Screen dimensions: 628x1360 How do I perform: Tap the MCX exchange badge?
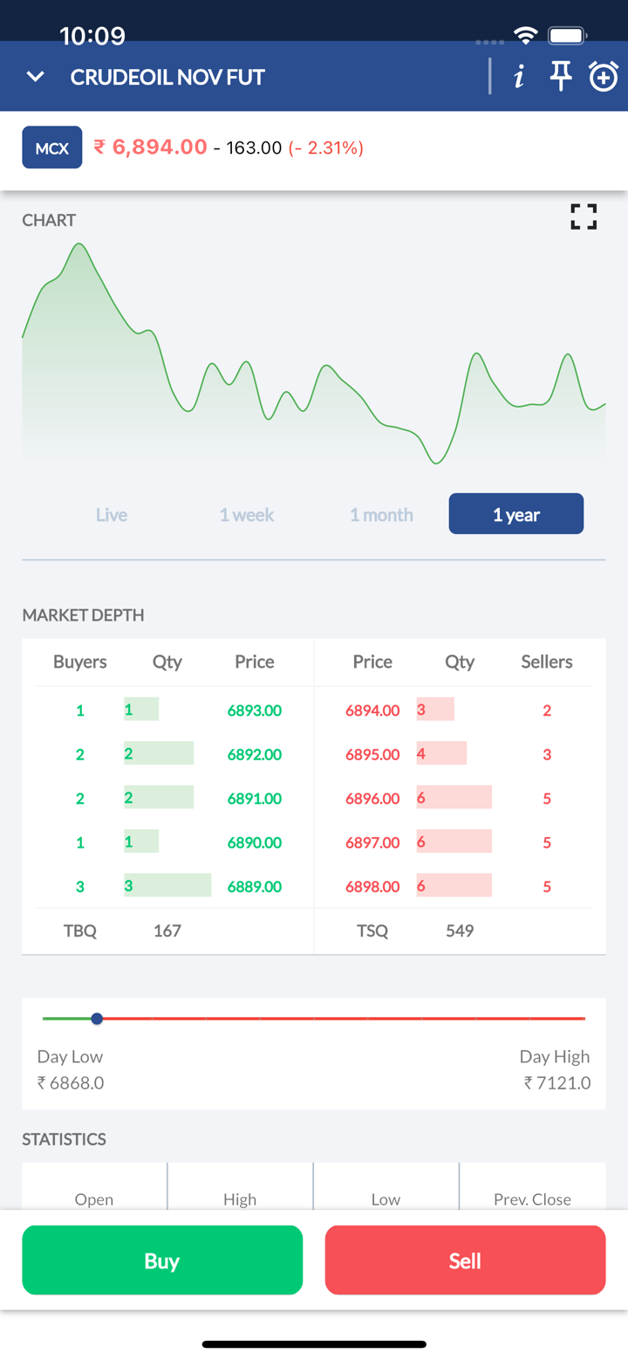tap(51, 148)
